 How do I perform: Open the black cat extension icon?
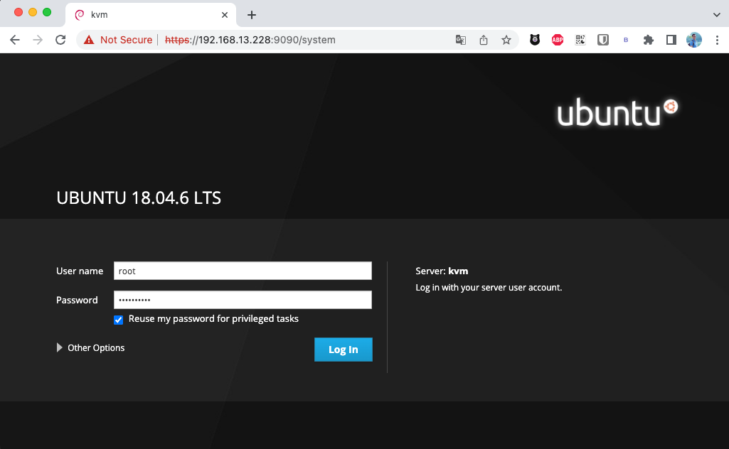(535, 40)
